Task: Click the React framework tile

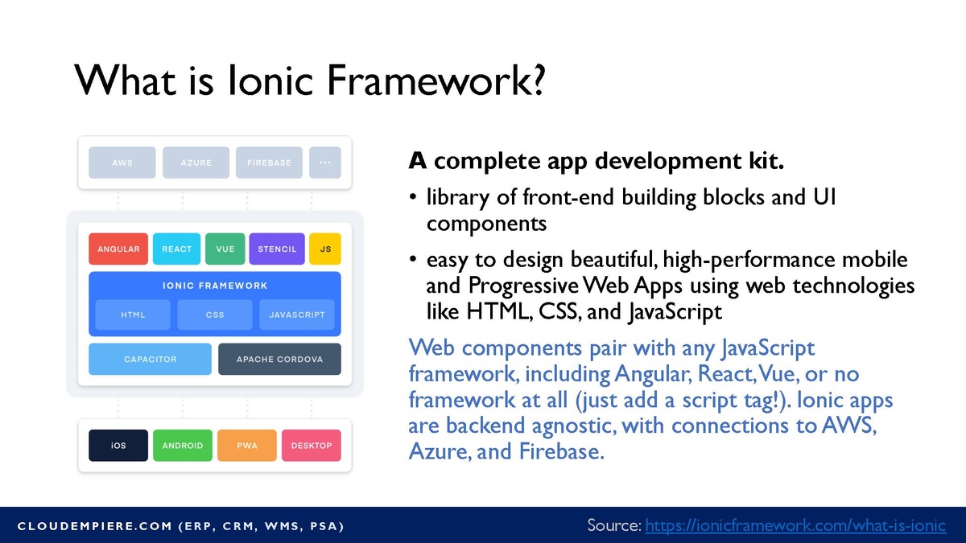Action: pyautogui.click(x=176, y=249)
